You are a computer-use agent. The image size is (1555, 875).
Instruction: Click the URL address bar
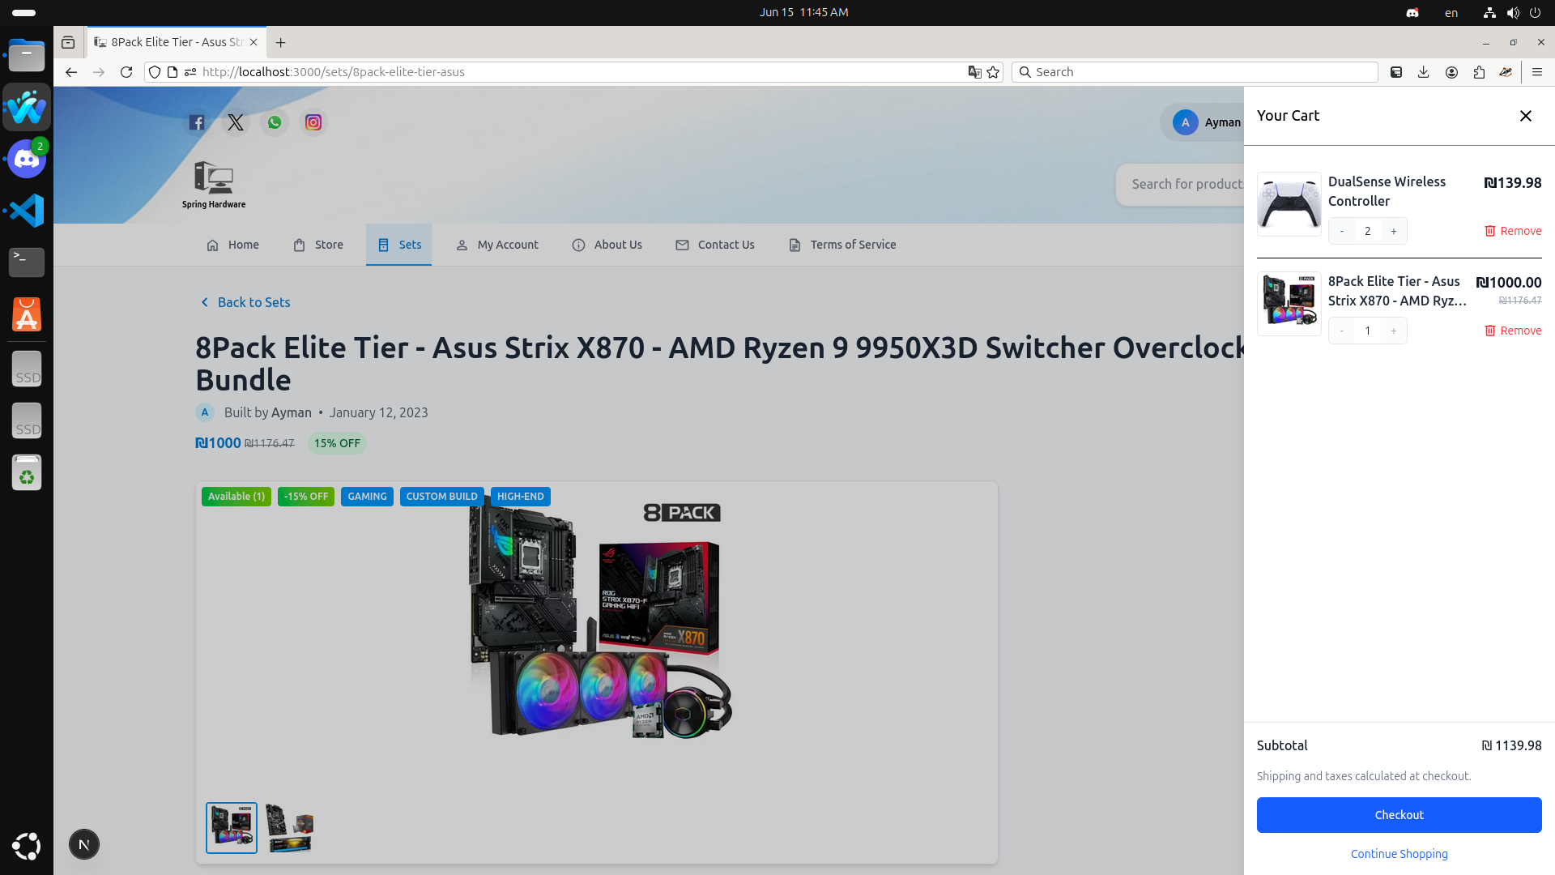575,72
